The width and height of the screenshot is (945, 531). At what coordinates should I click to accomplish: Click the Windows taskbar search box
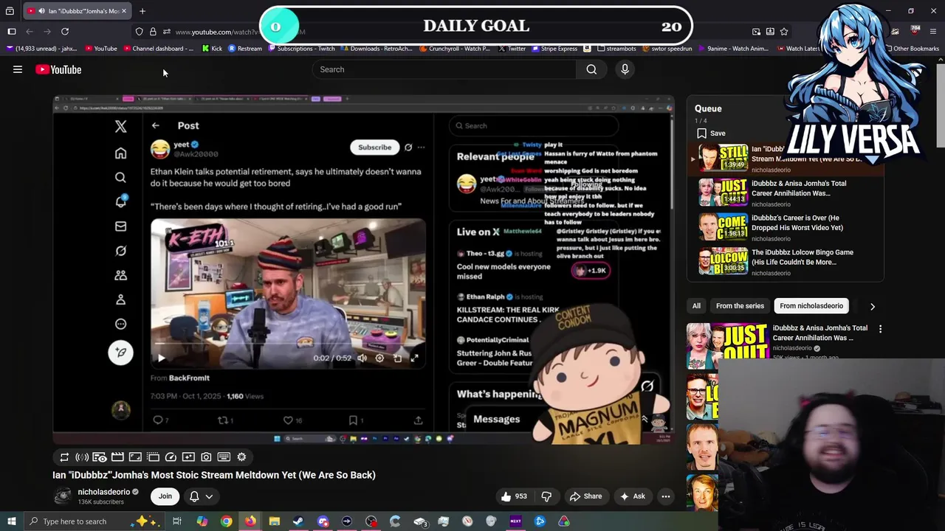[x=95, y=521]
